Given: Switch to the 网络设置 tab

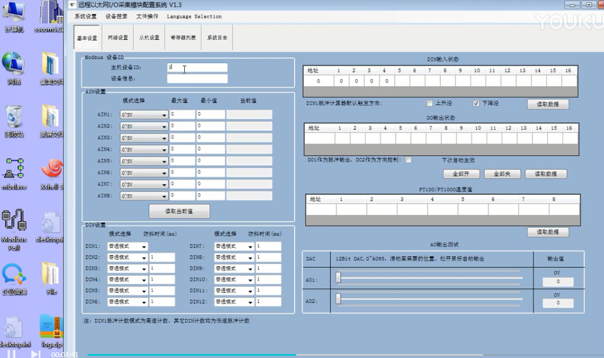Looking at the screenshot, I should (x=118, y=38).
